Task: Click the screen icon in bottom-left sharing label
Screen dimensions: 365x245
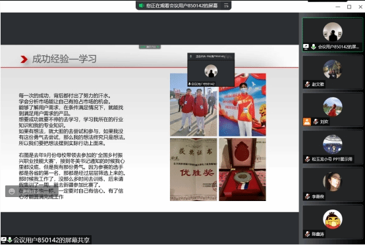Action: 3,240
